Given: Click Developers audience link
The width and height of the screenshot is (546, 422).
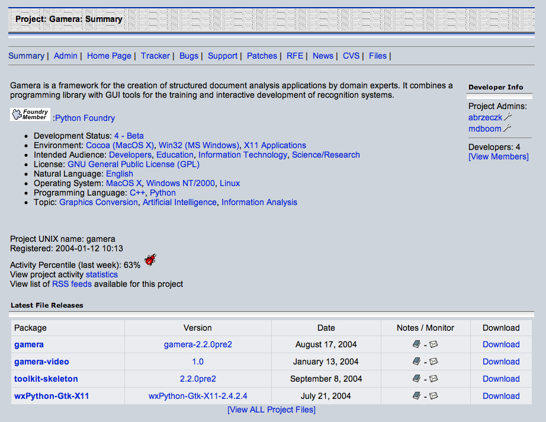Looking at the screenshot, I should [x=130, y=155].
